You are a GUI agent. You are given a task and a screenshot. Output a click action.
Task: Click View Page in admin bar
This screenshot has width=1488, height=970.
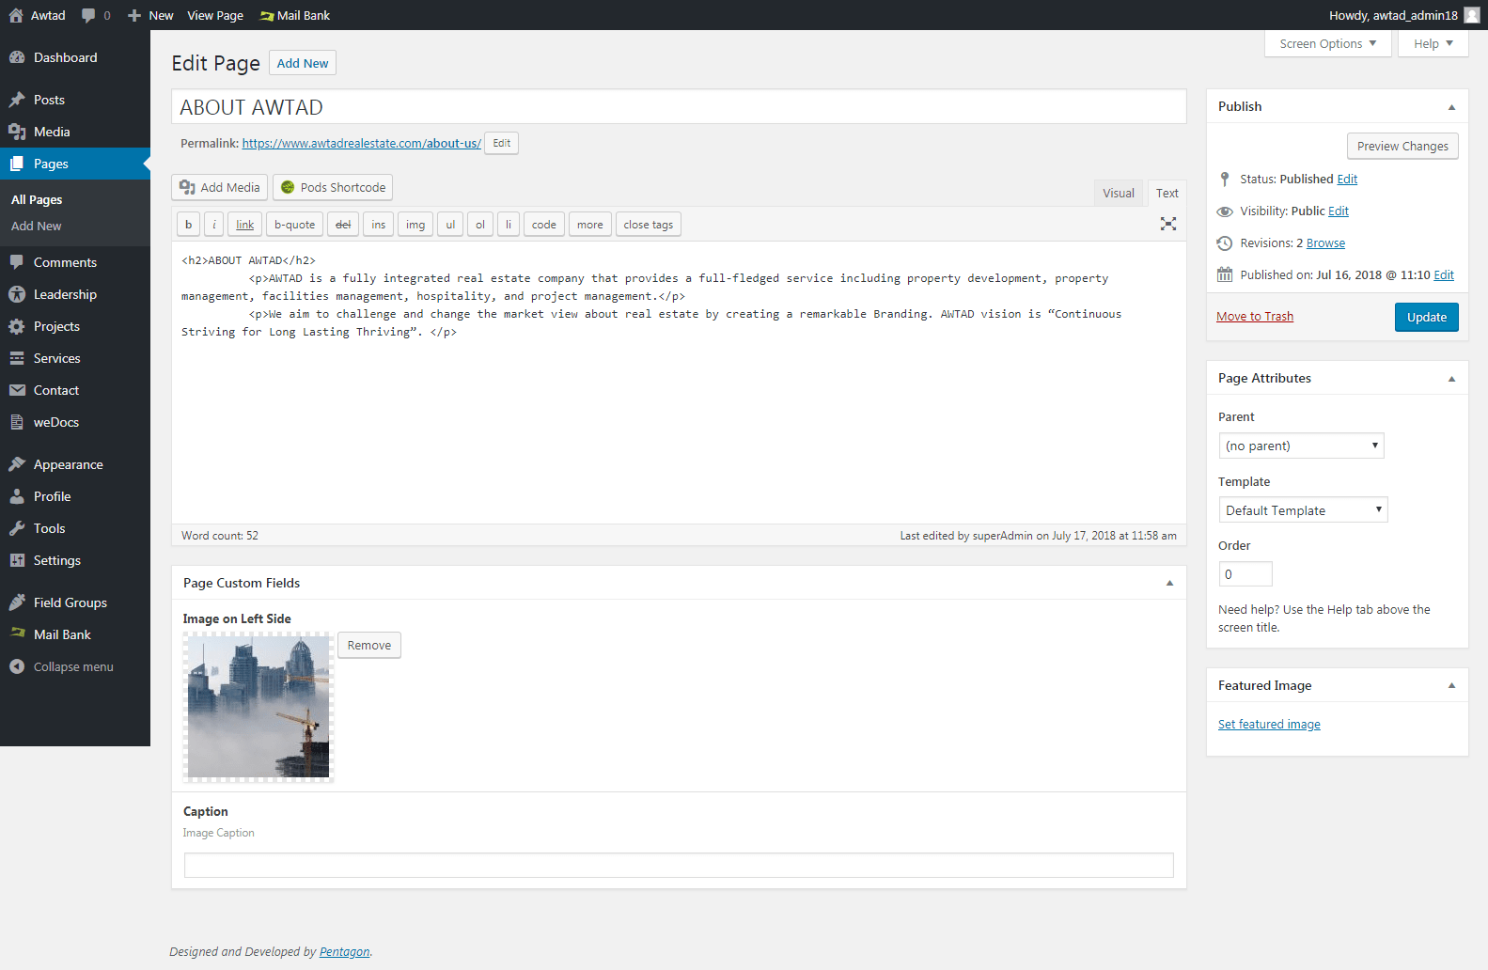(x=215, y=15)
